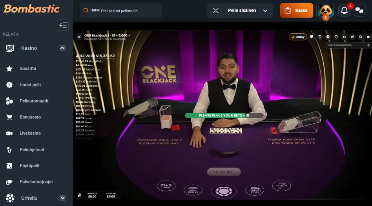
Task: Select the 21+3 side bet
Action: click(166, 186)
